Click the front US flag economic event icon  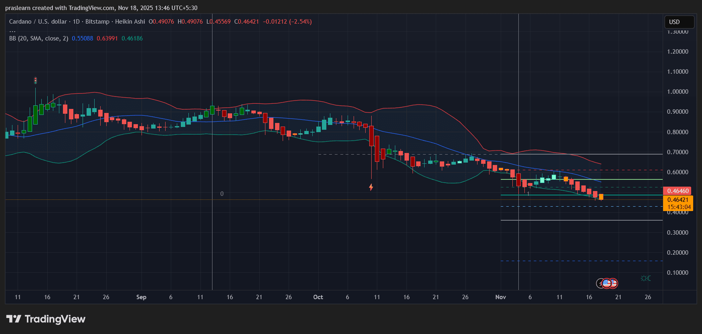[x=607, y=284]
